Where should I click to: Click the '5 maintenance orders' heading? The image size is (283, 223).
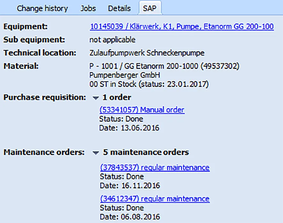[x=146, y=153]
